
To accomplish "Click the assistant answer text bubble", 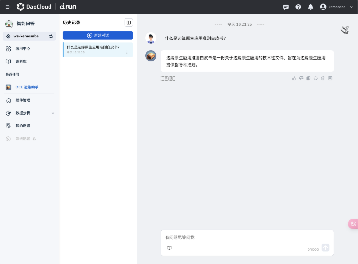I will pos(247,61).
